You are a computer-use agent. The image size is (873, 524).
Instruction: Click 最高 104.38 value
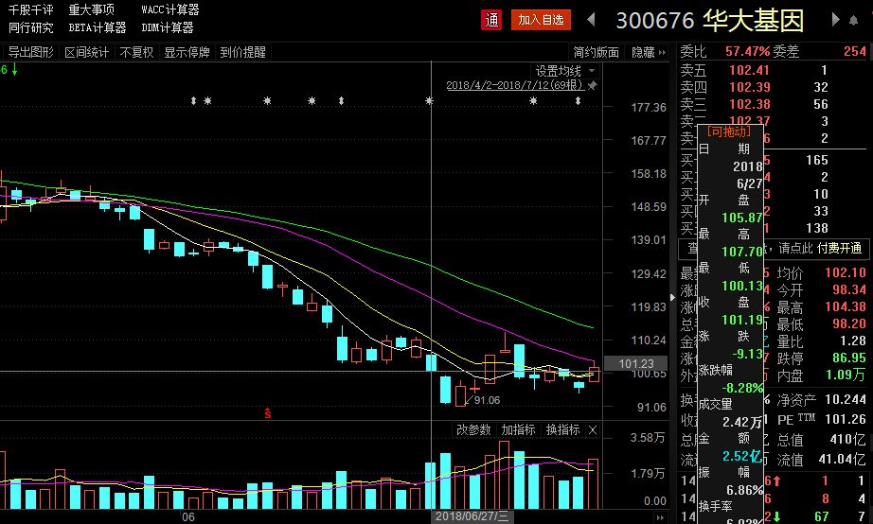point(846,307)
